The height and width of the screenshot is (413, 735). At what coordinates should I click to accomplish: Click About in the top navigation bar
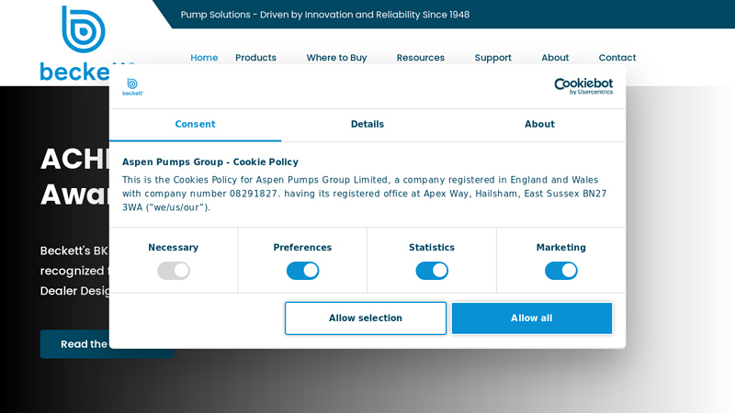pyautogui.click(x=555, y=58)
